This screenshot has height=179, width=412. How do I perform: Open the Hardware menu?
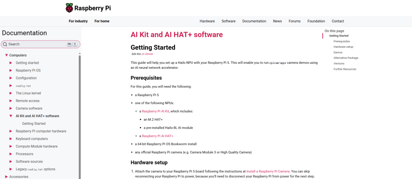click(207, 21)
